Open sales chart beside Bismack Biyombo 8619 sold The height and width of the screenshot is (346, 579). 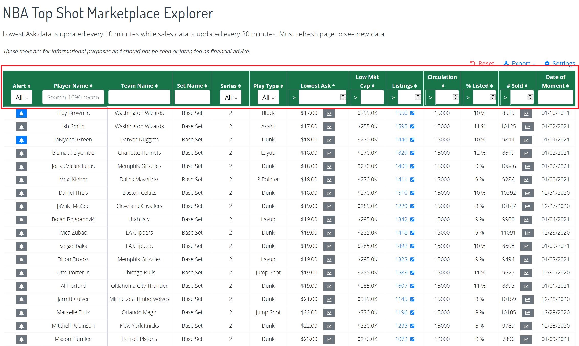pyautogui.click(x=526, y=153)
